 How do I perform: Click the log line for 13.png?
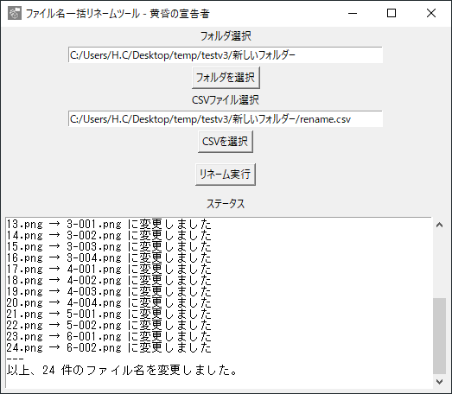[x=109, y=224]
